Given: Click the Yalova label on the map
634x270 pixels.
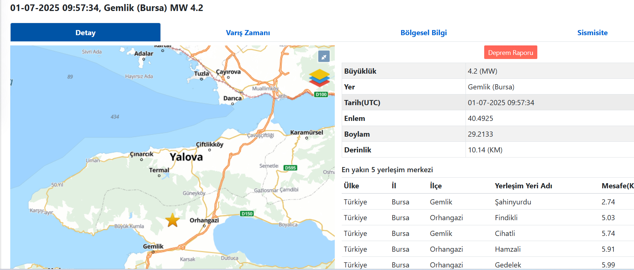Looking at the screenshot, I should (186, 157).
